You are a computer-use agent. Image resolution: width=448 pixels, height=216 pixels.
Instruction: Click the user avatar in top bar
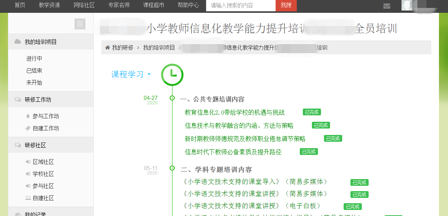pyautogui.click(x=407, y=5)
